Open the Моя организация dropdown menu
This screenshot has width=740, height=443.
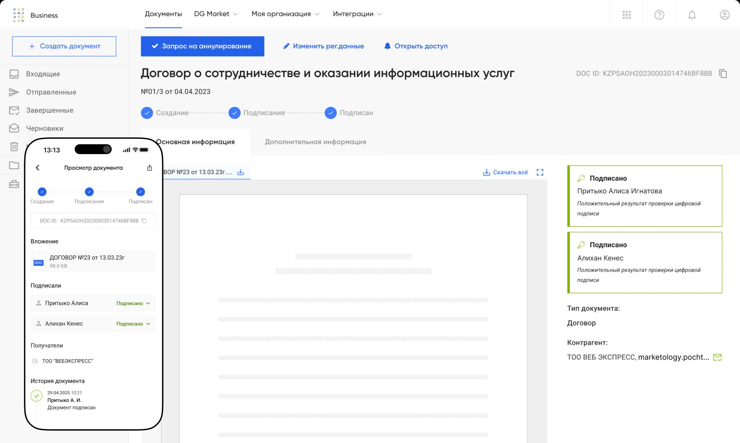click(x=285, y=14)
